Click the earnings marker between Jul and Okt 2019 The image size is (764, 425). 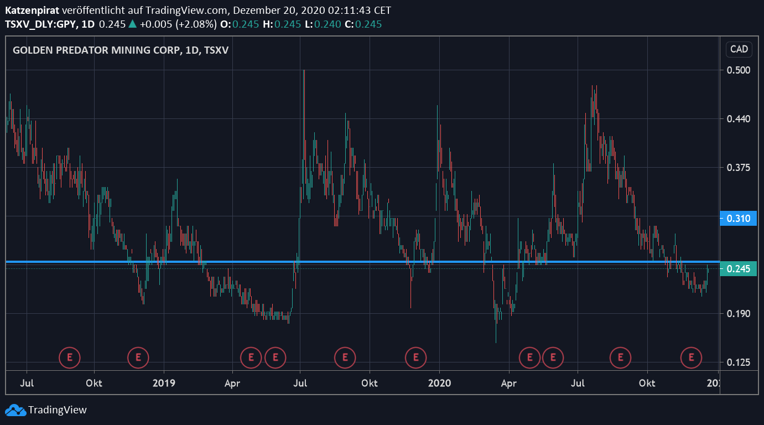coord(345,357)
